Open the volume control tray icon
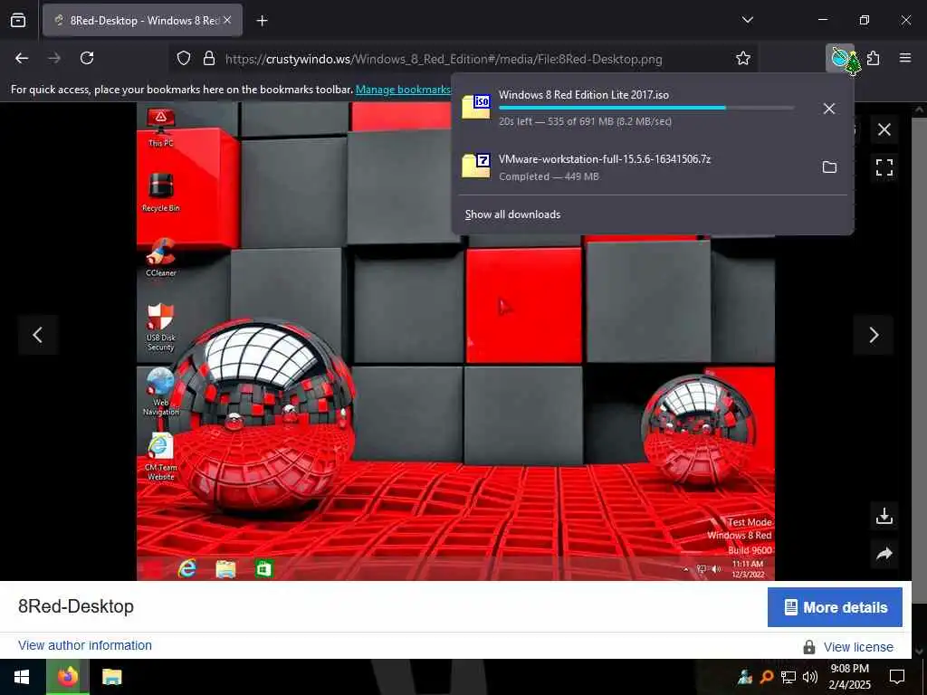The width and height of the screenshot is (927, 695). (x=810, y=677)
